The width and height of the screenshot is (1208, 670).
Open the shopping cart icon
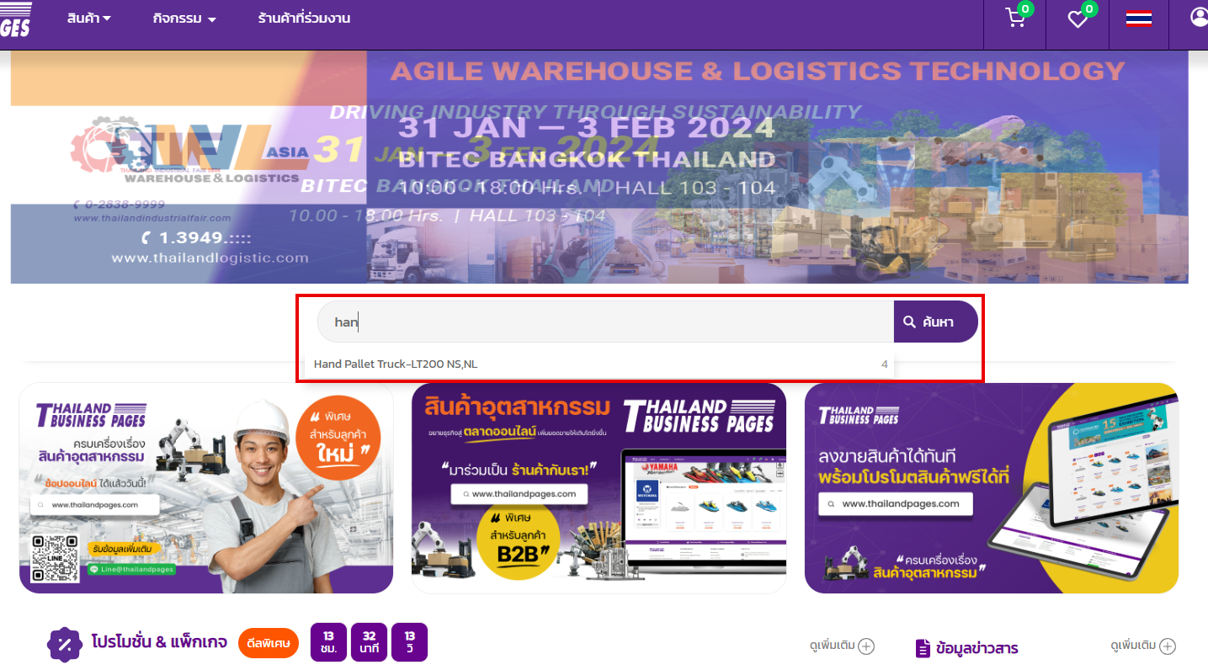pyautogui.click(x=1016, y=18)
